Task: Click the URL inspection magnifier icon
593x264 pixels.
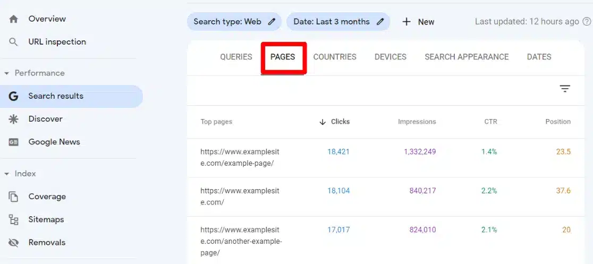Action: (x=14, y=42)
